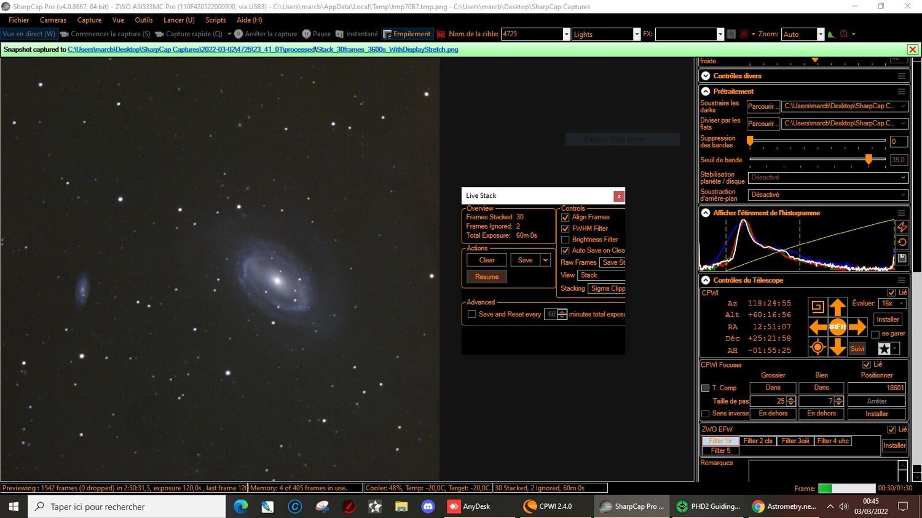
Task: Open the star favorites icon near Suivi
Action: click(x=883, y=348)
